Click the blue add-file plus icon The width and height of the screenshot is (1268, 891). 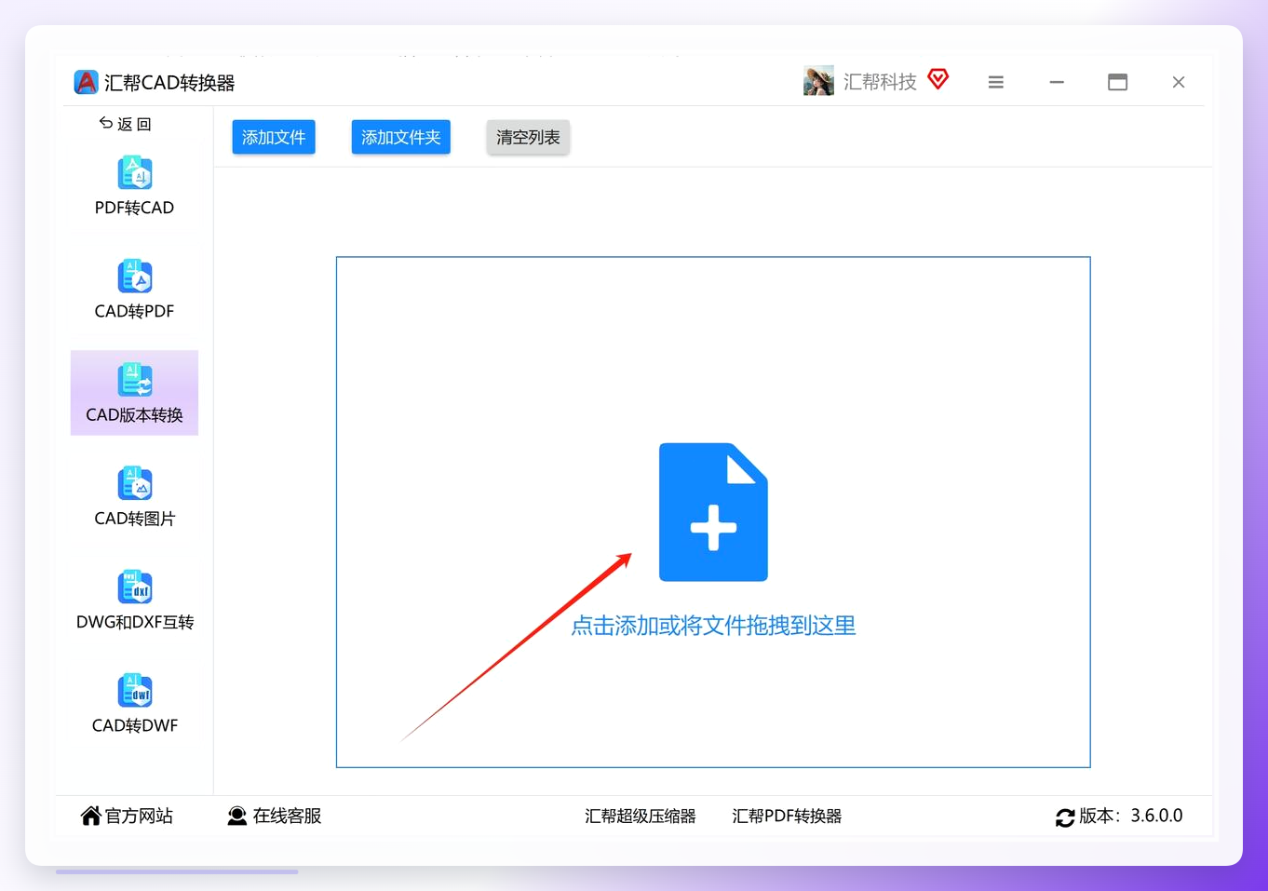click(713, 512)
